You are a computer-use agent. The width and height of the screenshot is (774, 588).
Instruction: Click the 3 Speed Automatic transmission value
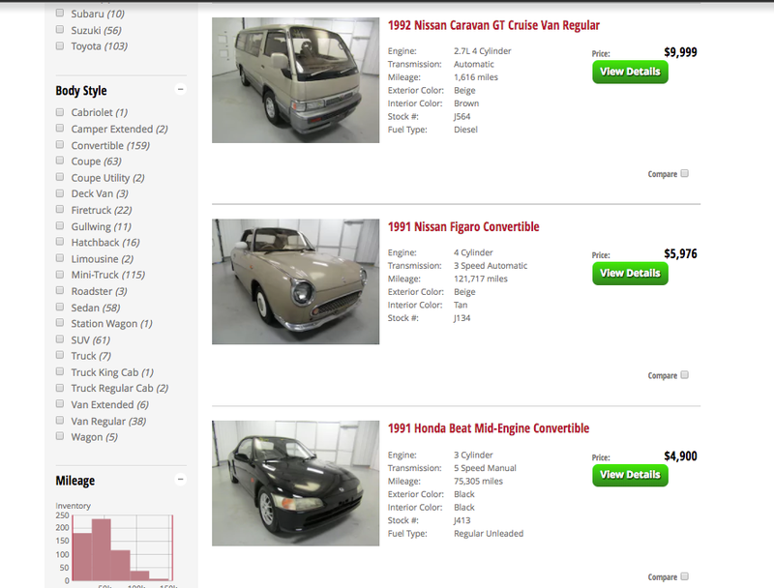[x=491, y=266]
